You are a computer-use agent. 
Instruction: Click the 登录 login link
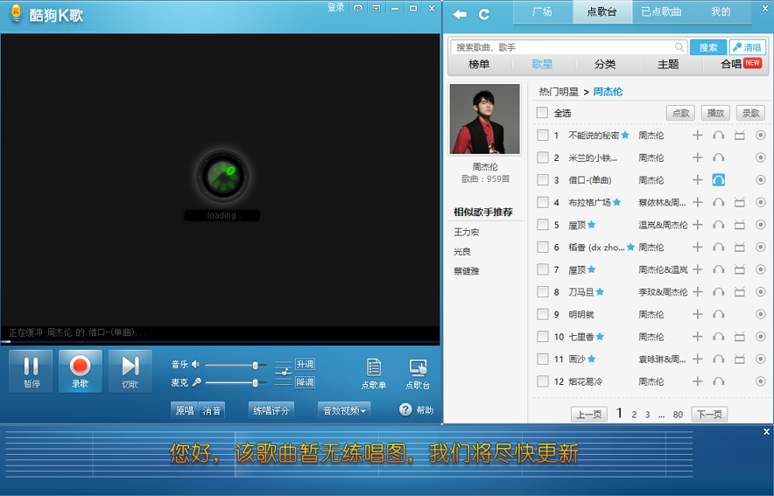(x=335, y=7)
